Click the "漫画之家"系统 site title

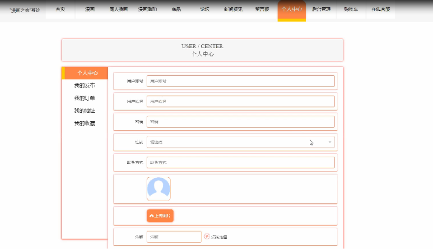(25, 10)
